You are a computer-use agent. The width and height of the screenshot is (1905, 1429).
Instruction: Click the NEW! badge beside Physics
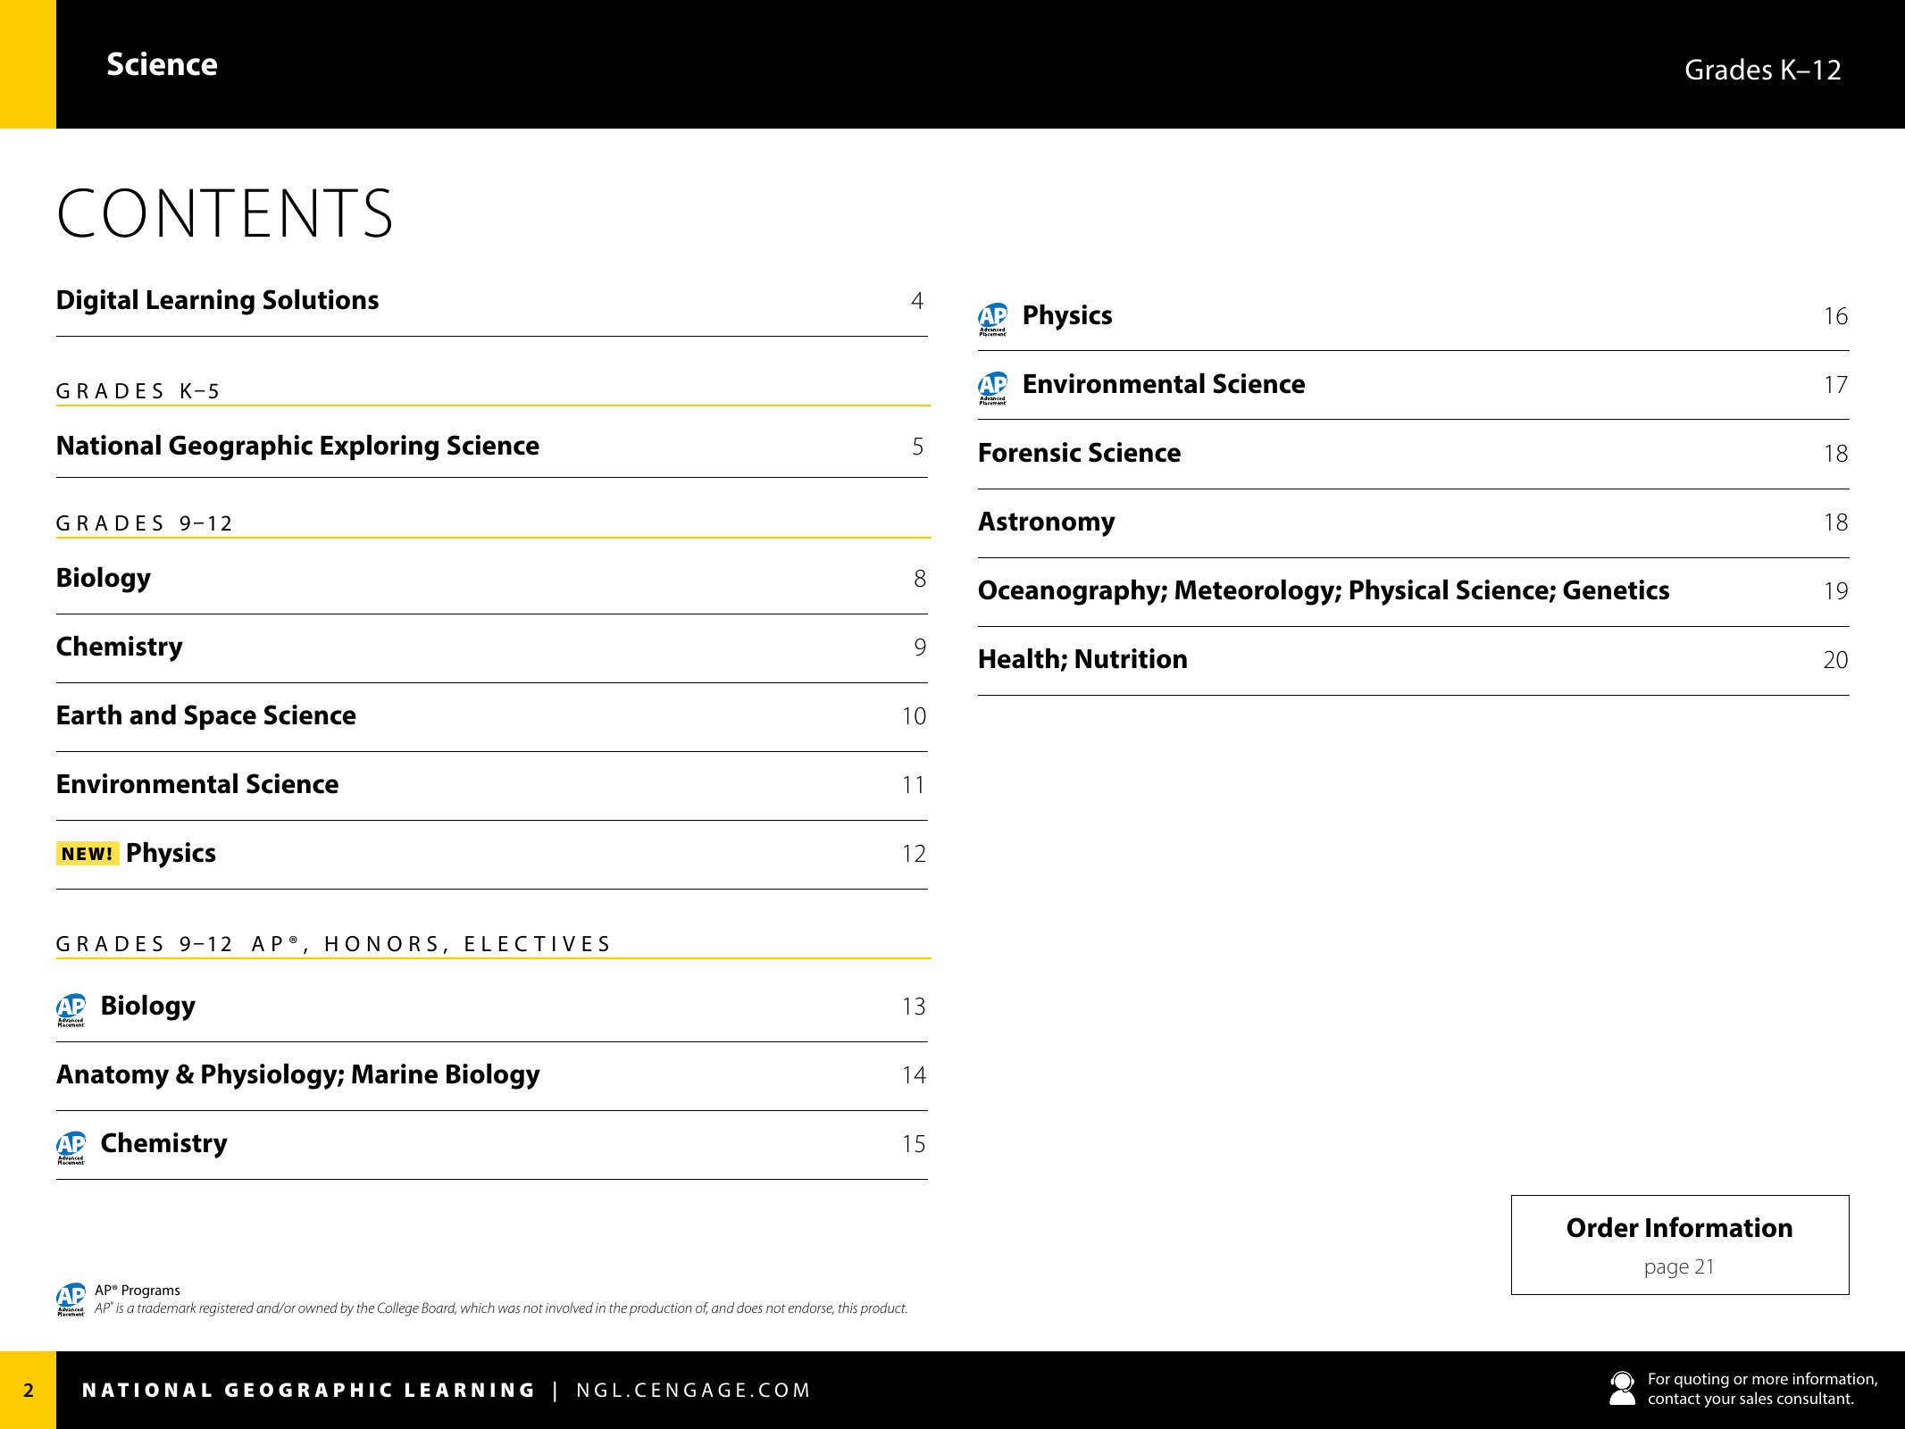point(88,854)
